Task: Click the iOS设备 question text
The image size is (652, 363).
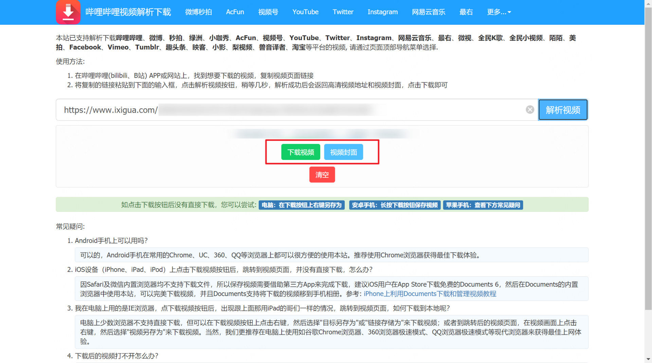Action: 223,270
